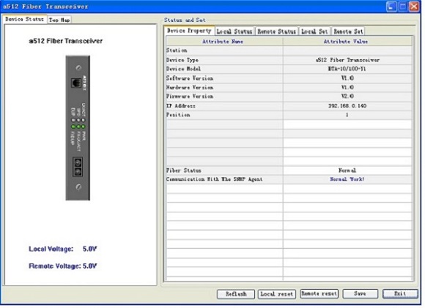Screen dimensions: 425x308
Task: Click the Device Model value cell
Action: pyautogui.click(x=347, y=69)
